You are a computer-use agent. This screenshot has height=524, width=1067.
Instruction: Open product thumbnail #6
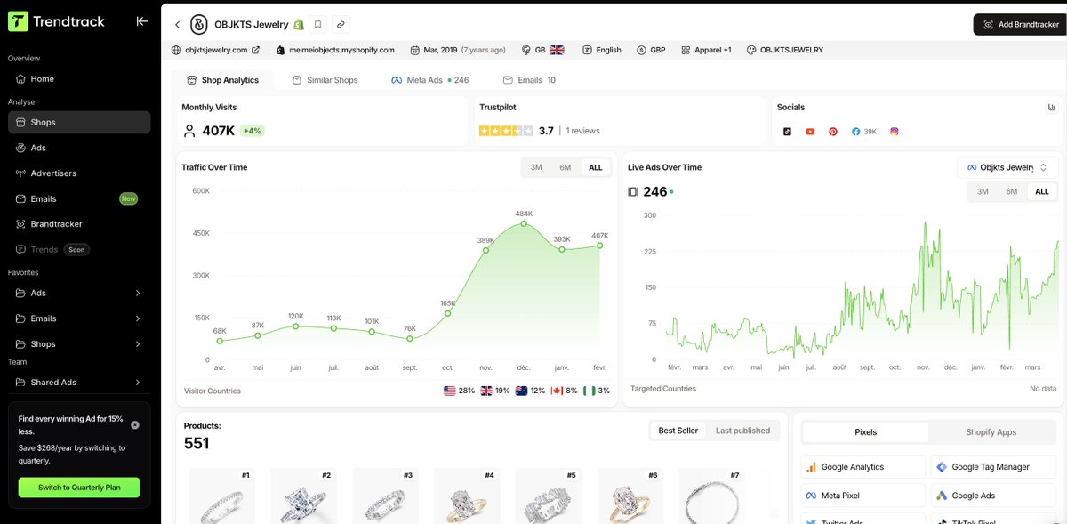click(630, 496)
